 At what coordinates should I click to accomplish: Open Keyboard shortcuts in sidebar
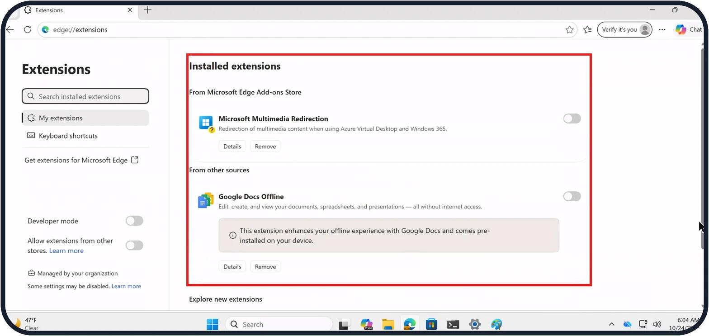(85, 136)
